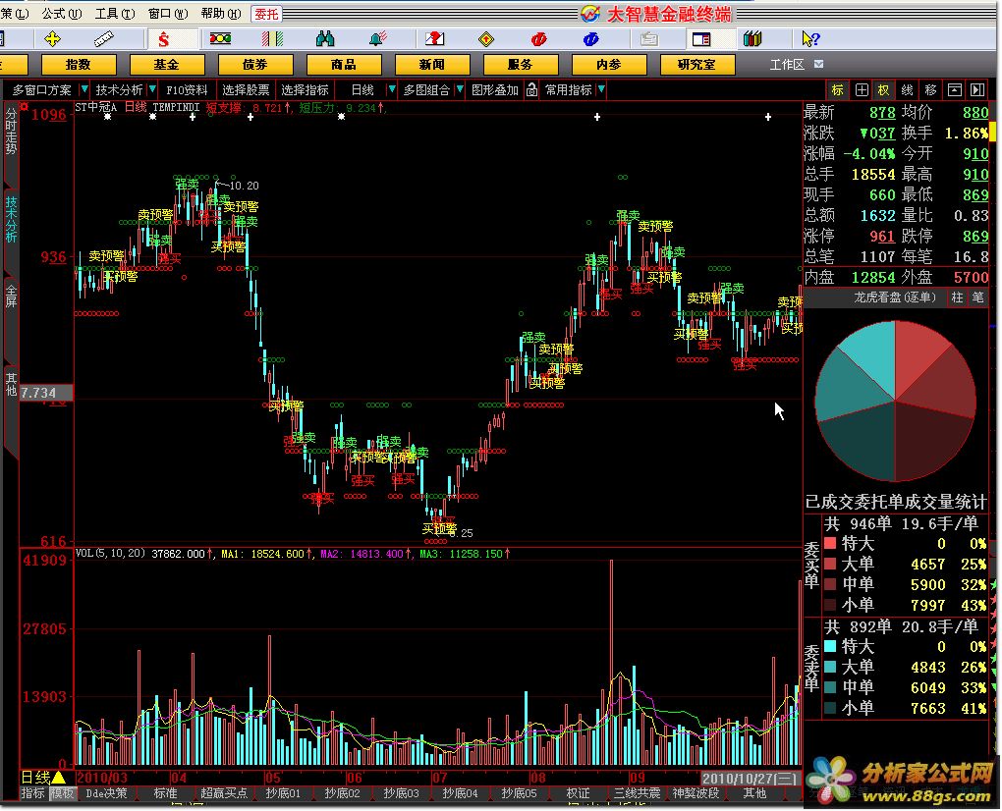Toggle the 移 move button

pyautogui.click(x=930, y=90)
